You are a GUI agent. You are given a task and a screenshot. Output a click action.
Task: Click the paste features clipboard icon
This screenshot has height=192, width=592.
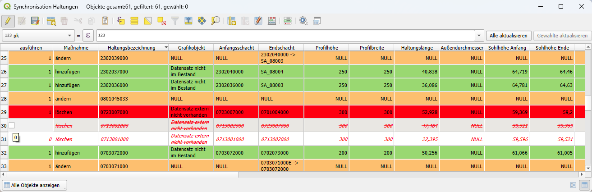tap(105, 20)
